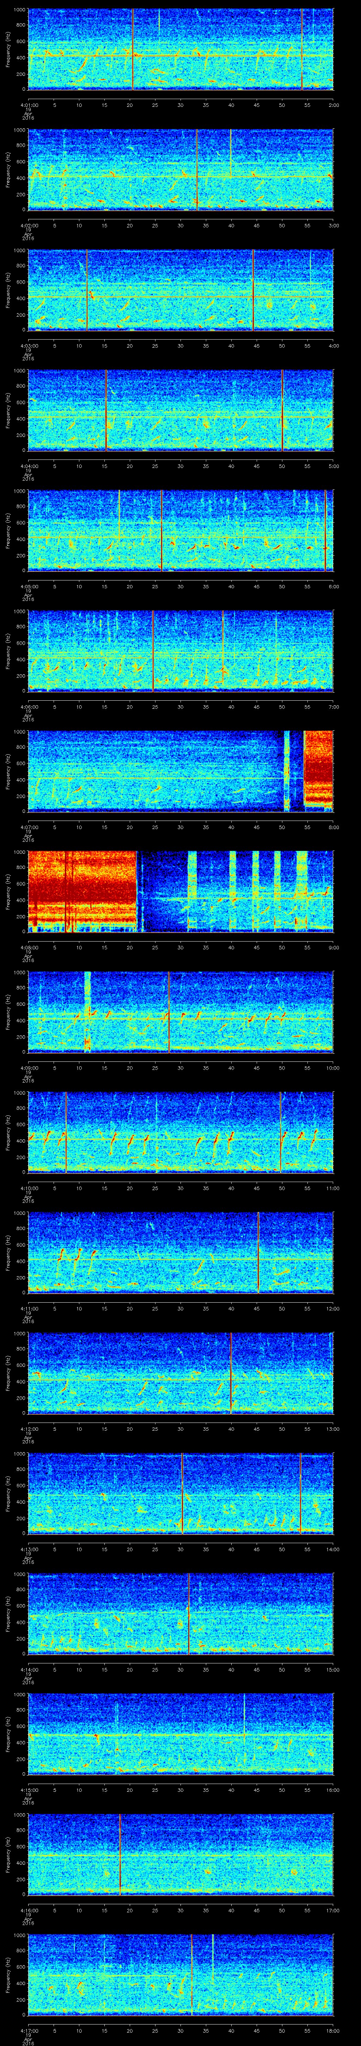This screenshot has width=361, height=2046.
Task: Click the "4:07:00" start time label
Action: coord(29,827)
